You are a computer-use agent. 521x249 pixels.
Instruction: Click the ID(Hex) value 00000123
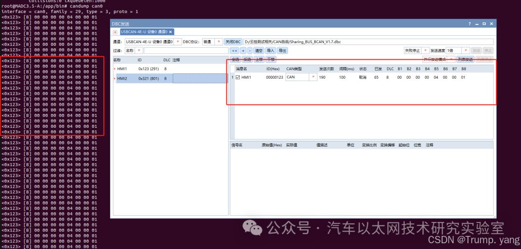click(x=274, y=77)
